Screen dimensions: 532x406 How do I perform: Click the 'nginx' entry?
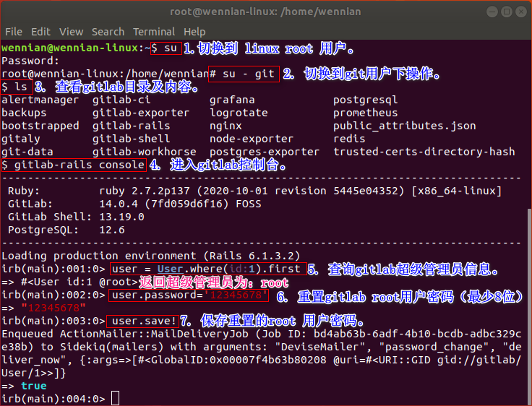pyautogui.click(x=226, y=126)
